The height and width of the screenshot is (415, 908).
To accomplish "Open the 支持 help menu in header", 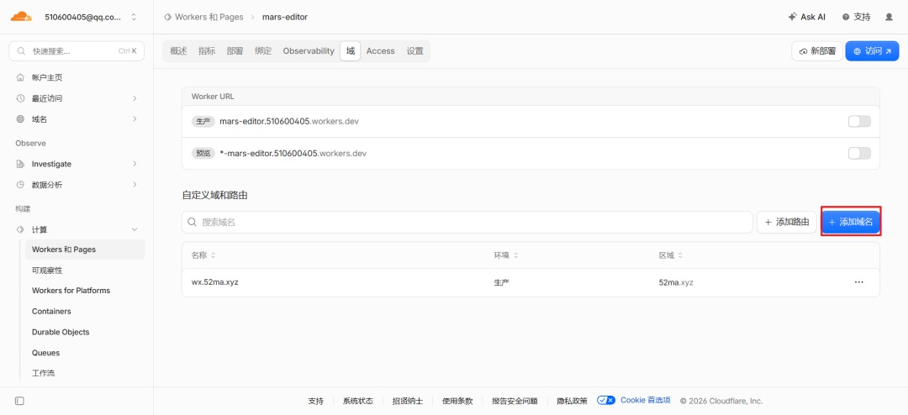I will coord(857,18).
